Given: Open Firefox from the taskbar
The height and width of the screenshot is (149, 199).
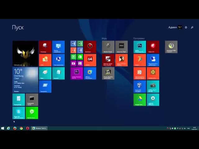Looking at the screenshot, I should (15, 128).
